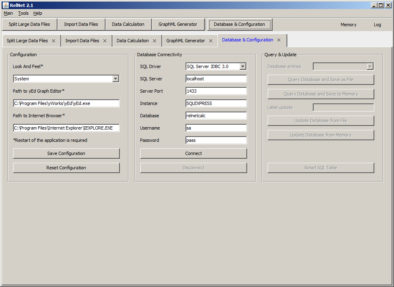Open the Main menu
Screen dimensions: 394x287
pos(8,13)
